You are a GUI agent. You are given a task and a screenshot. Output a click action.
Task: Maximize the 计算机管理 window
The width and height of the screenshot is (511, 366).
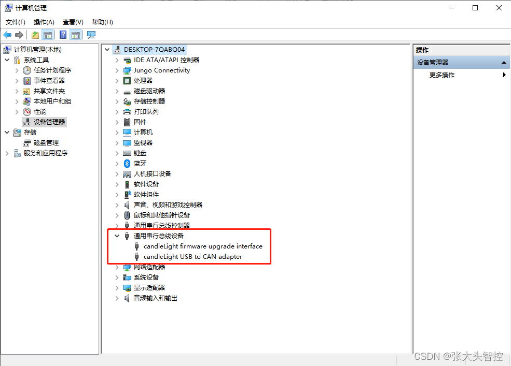pos(475,8)
